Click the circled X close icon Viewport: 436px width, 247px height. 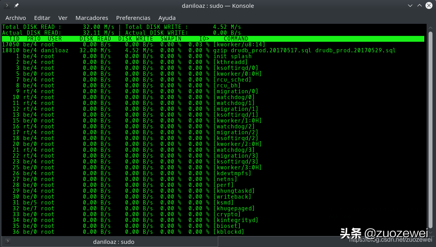pos(428,5)
